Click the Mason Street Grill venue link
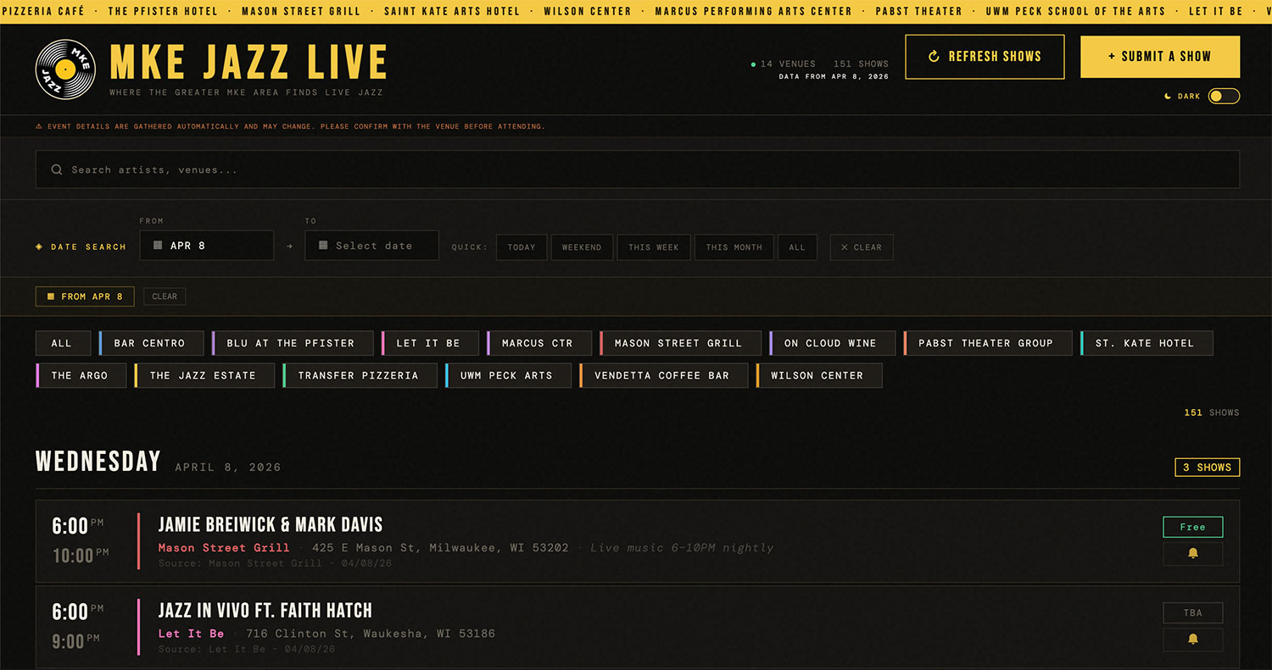The height and width of the screenshot is (670, 1272). (224, 548)
